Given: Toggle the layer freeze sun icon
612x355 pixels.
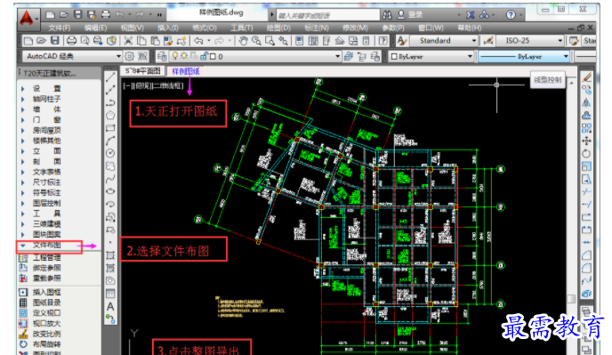Looking at the screenshot, I should 184,57.
